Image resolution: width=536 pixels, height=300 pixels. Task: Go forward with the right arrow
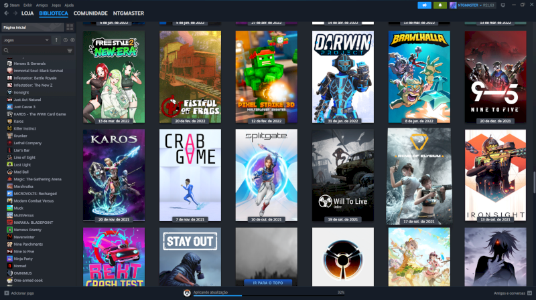[15, 13]
